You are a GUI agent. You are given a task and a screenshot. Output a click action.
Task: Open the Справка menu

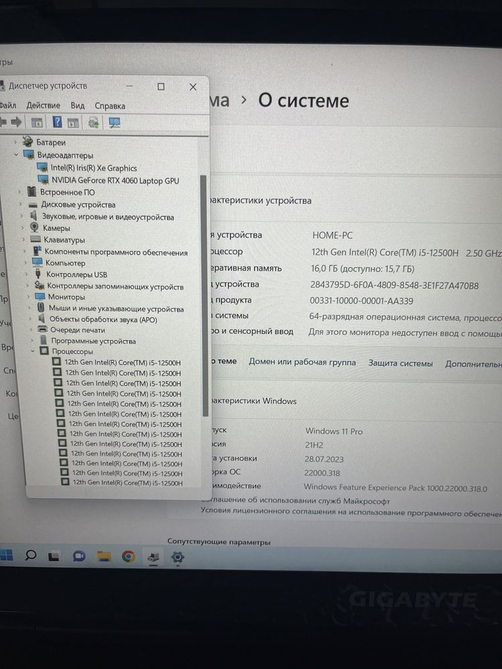tap(110, 106)
